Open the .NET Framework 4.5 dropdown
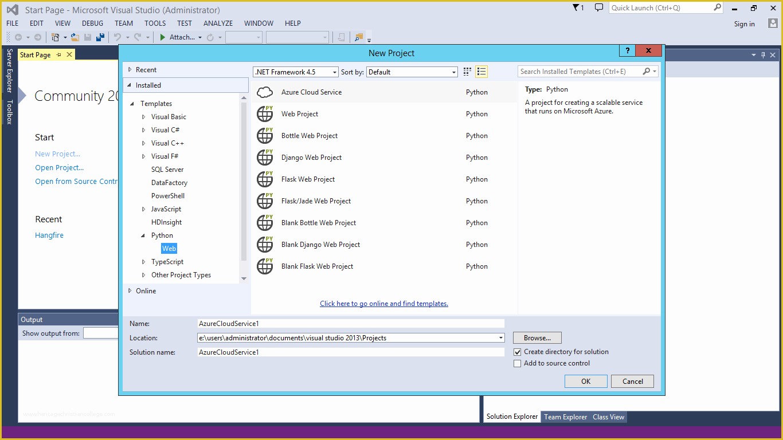Image resolution: width=783 pixels, height=440 pixels. [296, 72]
